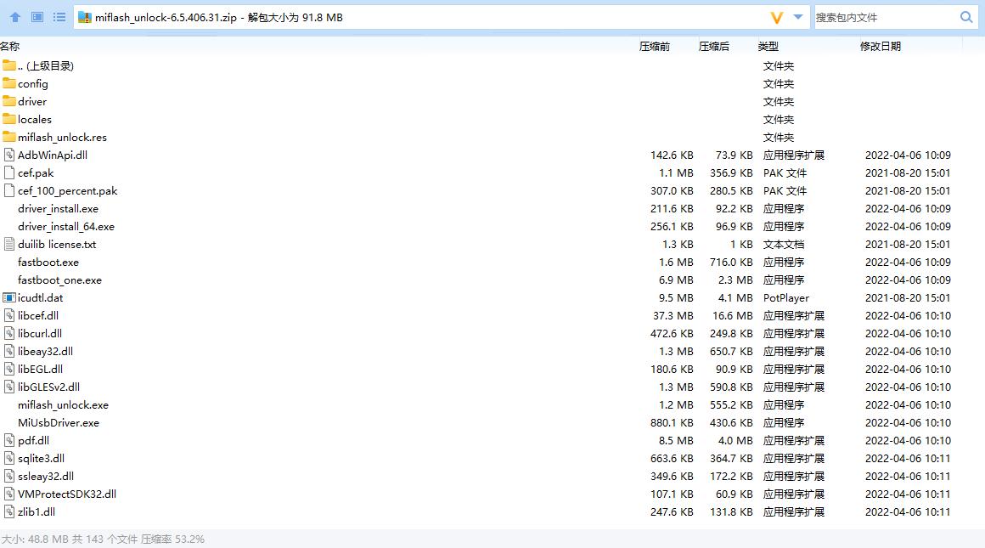Select the miflash_unlock.res folder icon
Viewport: 985px width, 548px height.
pos(8,137)
